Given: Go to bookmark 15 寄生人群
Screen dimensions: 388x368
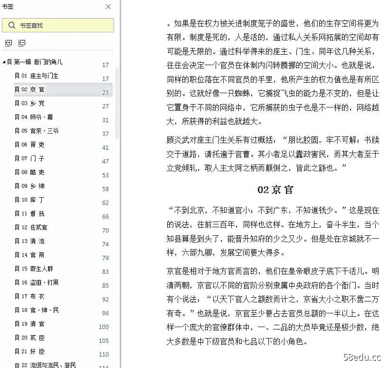Looking at the screenshot, I should (37, 269).
